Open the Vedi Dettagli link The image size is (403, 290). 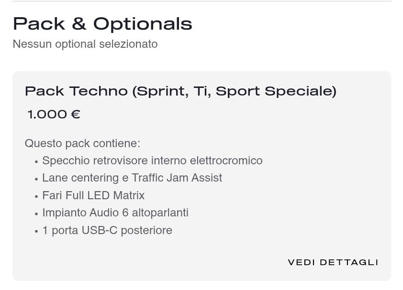point(333,262)
